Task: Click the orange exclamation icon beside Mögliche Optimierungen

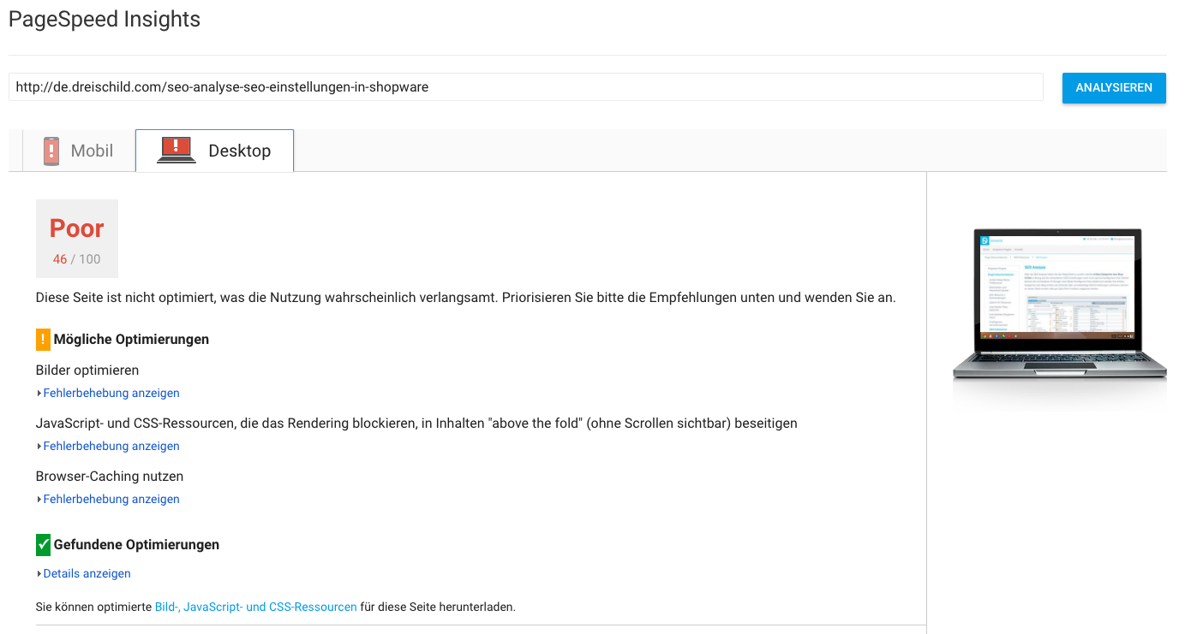Action: click(x=43, y=340)
